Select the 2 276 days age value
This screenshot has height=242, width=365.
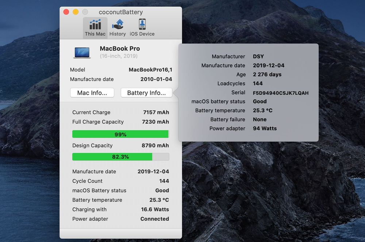coord(267,74)
